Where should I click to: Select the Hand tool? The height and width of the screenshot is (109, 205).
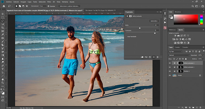click(3, 79)
